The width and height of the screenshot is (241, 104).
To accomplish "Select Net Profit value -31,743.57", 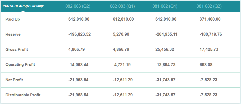I will pyautogui.click(x=165, y=80).
